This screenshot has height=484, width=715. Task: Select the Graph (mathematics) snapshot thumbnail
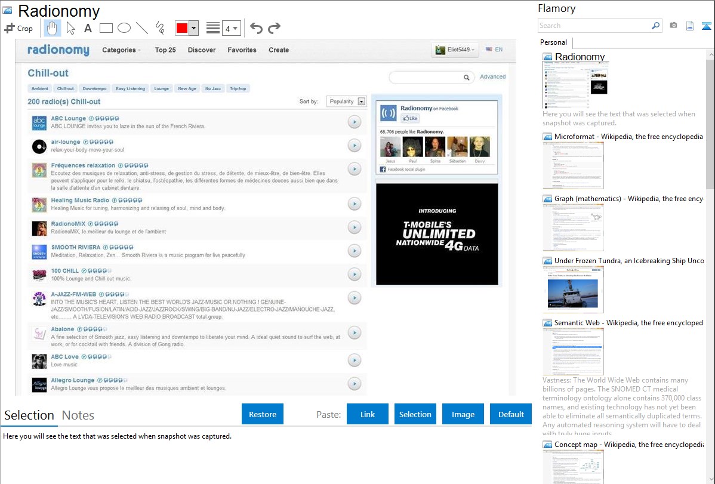[573, 227]
